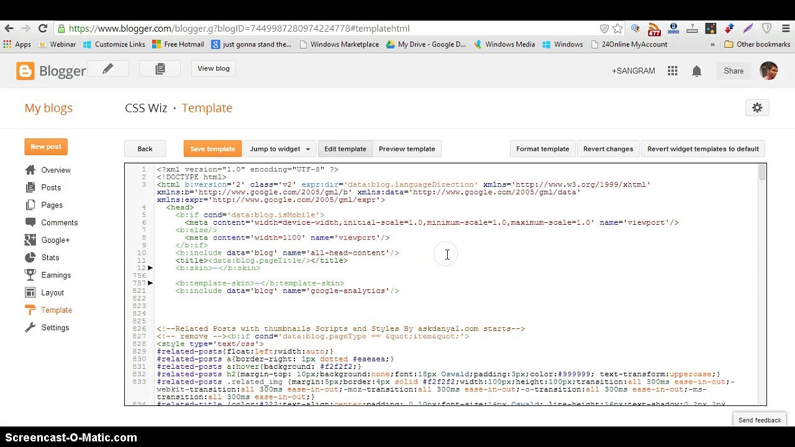Expand the b:template-skin code fold arrow

[x=150, y=283]
